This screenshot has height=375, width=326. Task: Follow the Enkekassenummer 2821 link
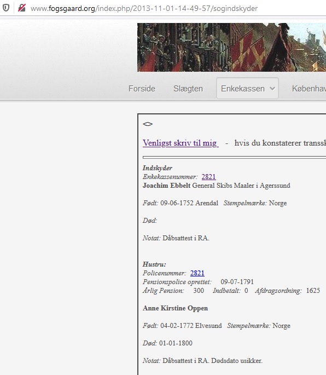[x=208, y=176]
